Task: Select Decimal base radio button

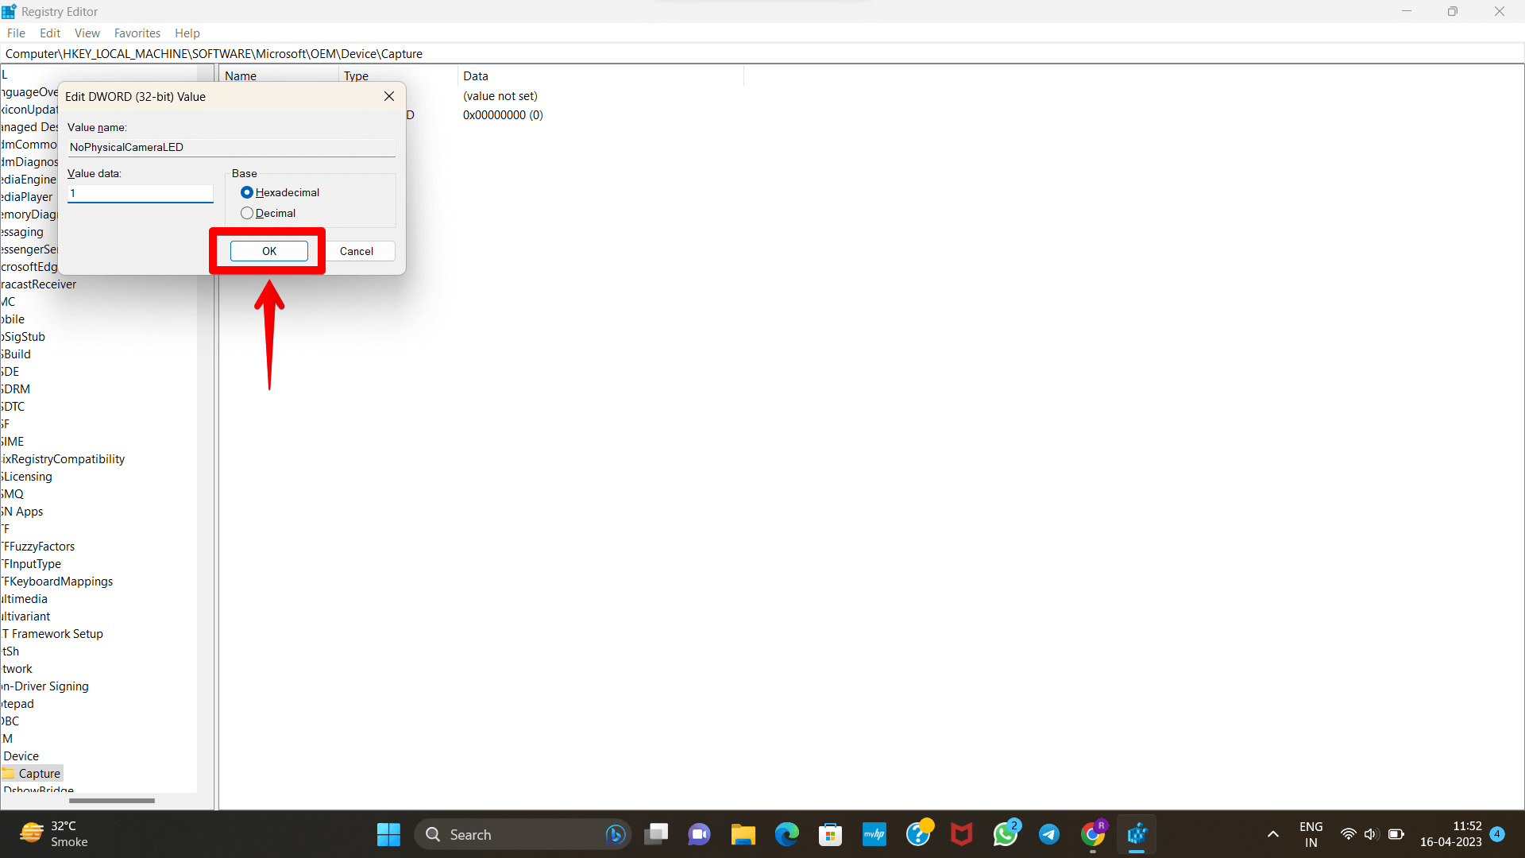Action: (247, 213)
